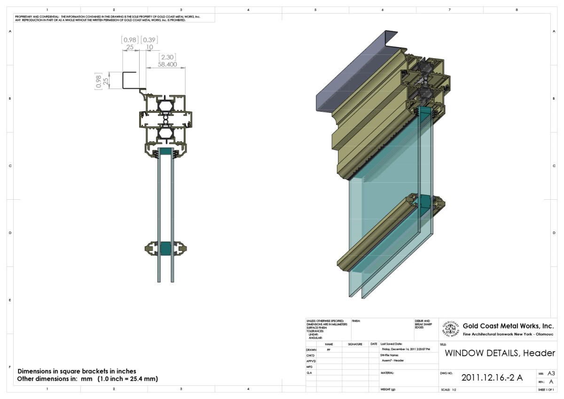Click the 'SW-File Name:' label
Image resolution: width=564 pixels, height=399 pixels.
tap(390, 355)
